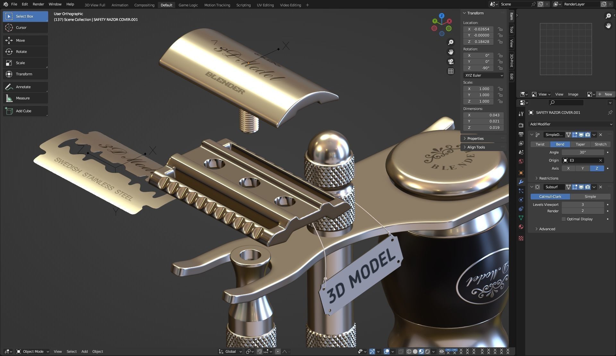The width and height of the screenshot is (616, 356).
Task: Enable Optimal Display checkbox
Action: (564, 219)
